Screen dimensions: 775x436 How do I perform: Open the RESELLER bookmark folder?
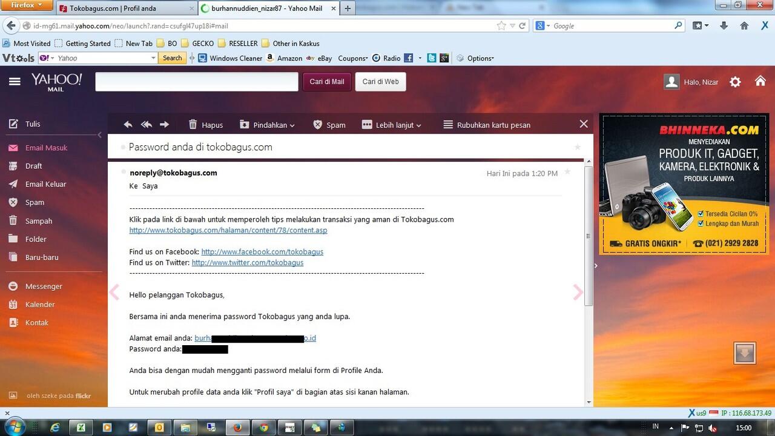tap(237, 44)
